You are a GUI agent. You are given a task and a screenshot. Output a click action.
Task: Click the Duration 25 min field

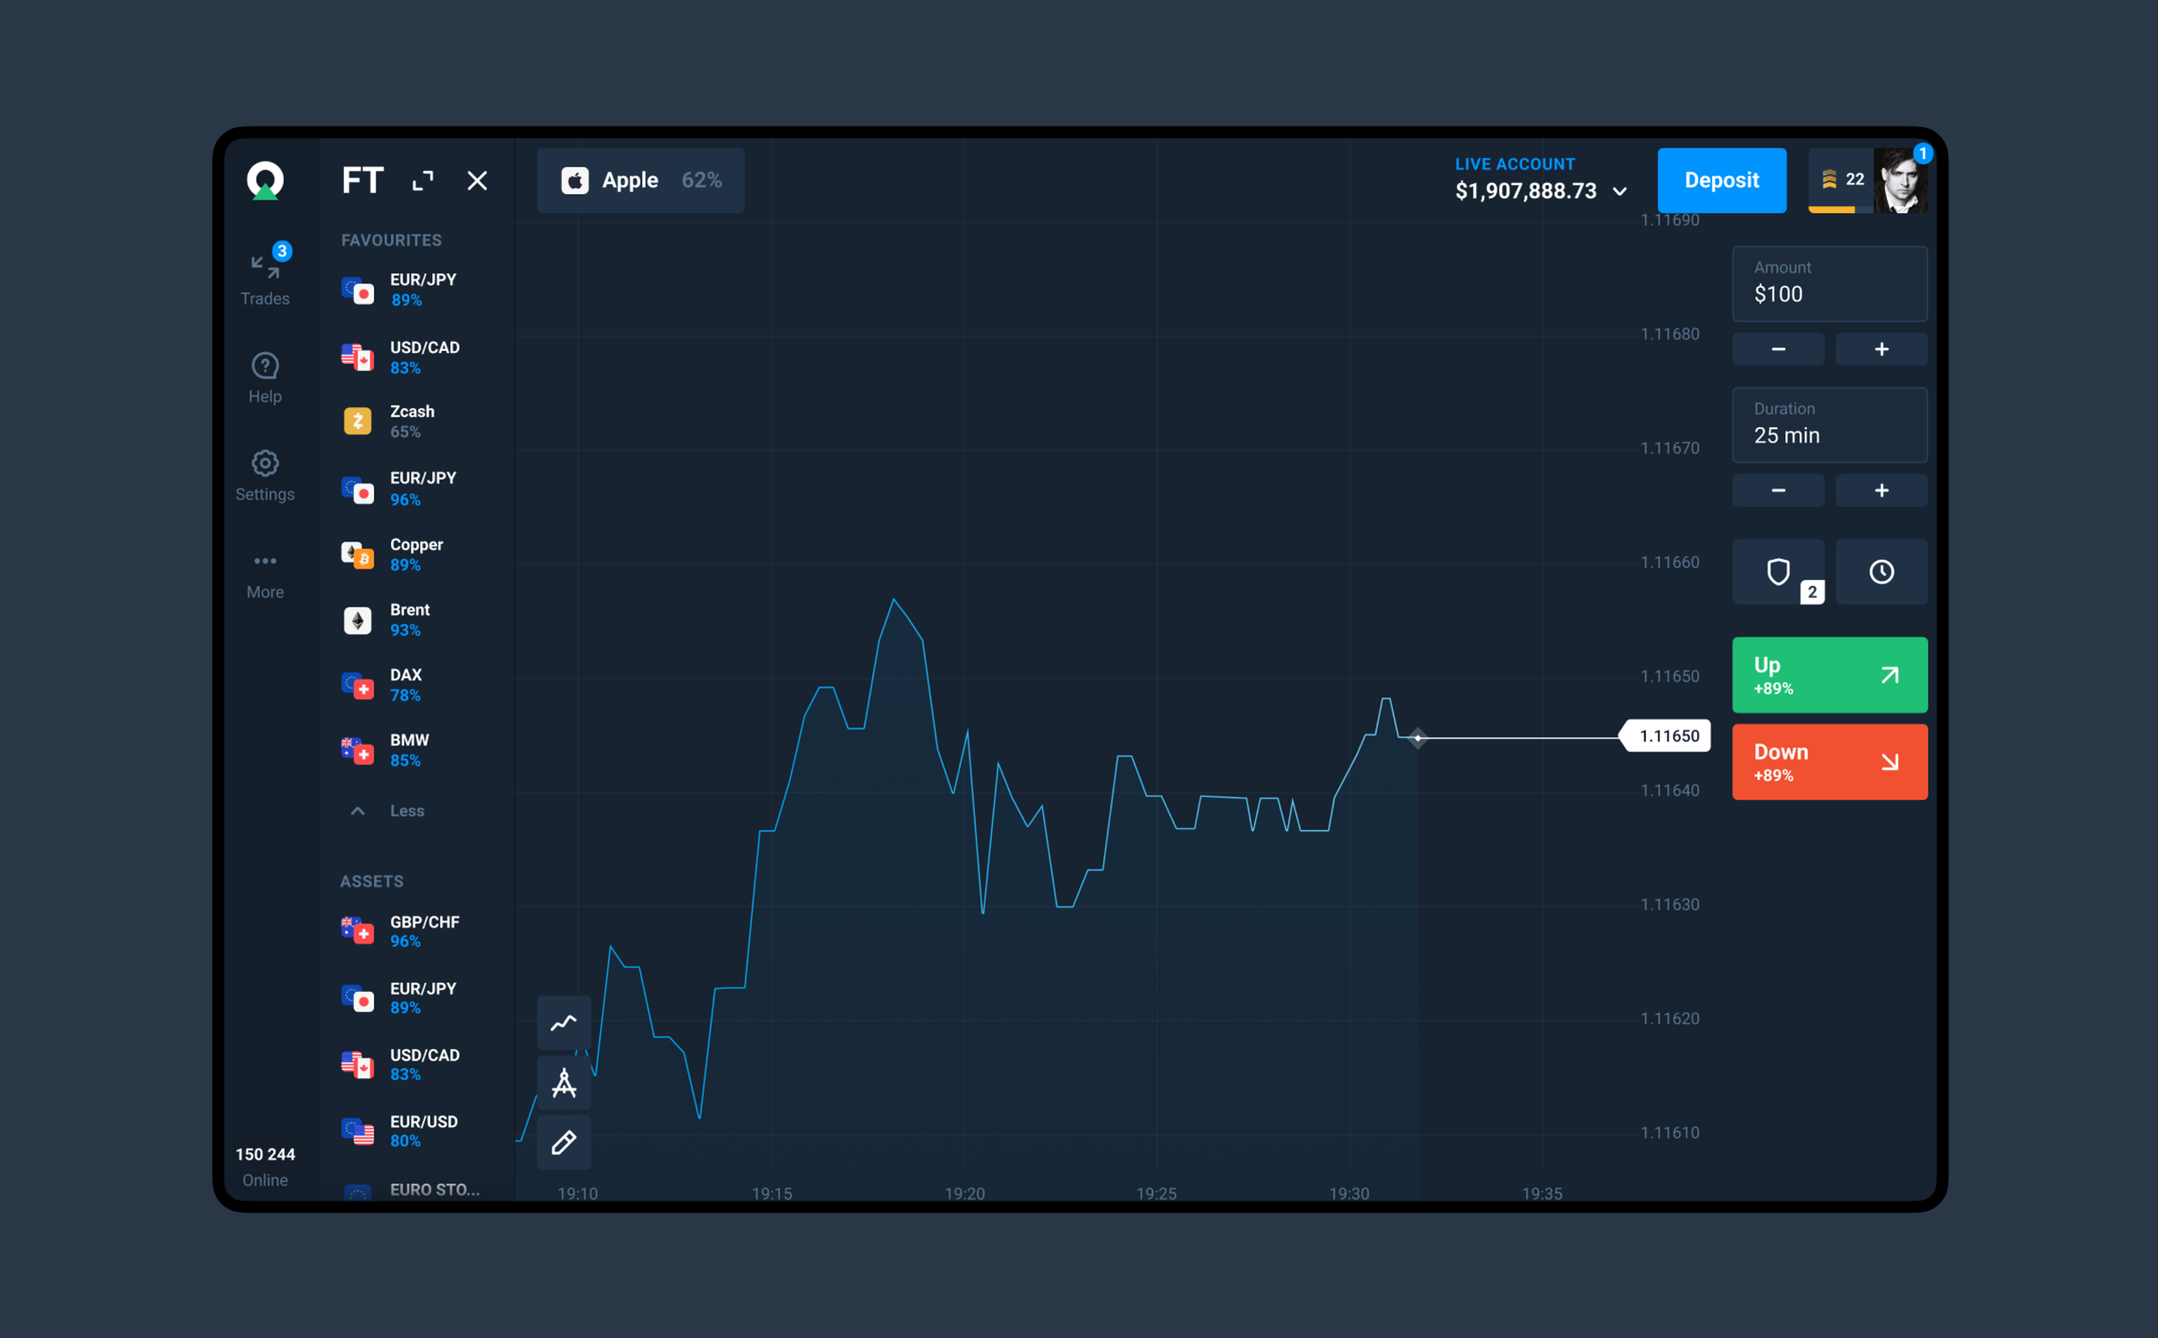[x=1830, y=425]
